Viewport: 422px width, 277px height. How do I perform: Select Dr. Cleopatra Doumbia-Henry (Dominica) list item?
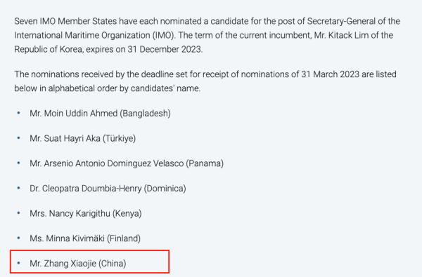coord(108,189)
